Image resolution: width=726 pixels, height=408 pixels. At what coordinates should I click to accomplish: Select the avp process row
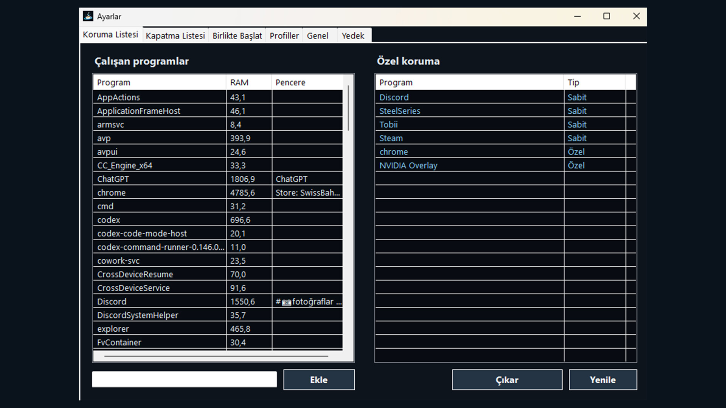[x=218, y=138]
